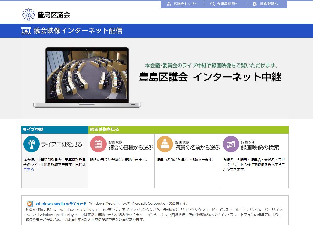This screenshot has height=225, width=313.
Task: Click the assembly icon in the blue banner
Action: (26, 31)
